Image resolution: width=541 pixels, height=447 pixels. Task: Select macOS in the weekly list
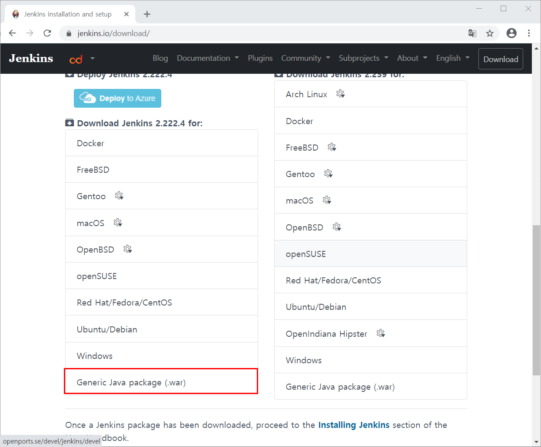tap(371, 200)
